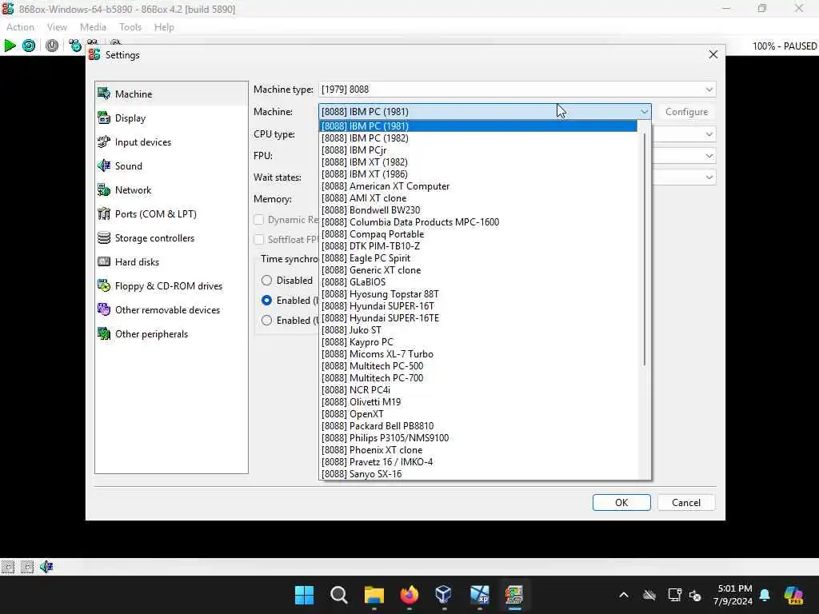Viewport: 819px width, 614px height.
Task: Click the green Resume play toolbar icon
Action: 10,46
